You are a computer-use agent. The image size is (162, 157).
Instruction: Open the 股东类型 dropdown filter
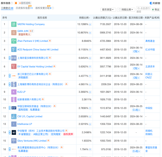point(108,10)
